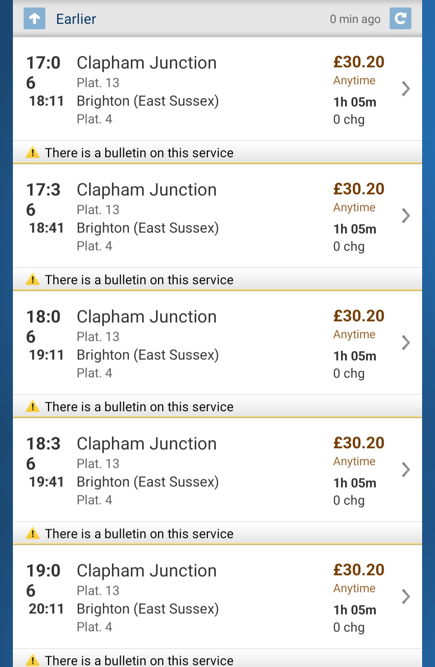View bulletin text for 18:11 arrival service
Image resolution: width=435 pixels, height=667 pixels.
(139, 153)
